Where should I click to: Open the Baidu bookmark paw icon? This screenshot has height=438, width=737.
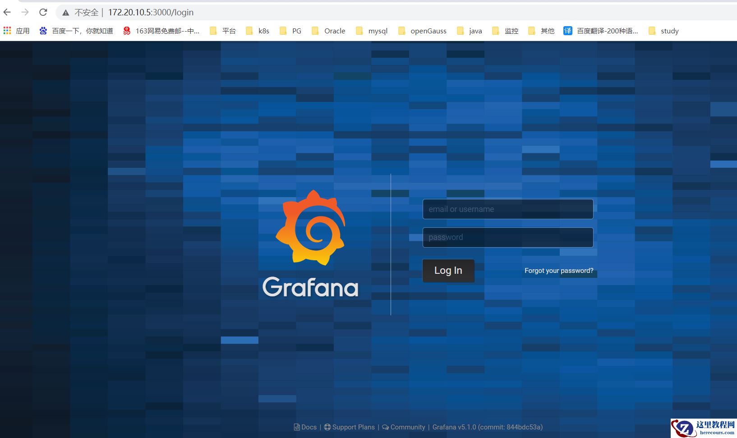(43, 31)
